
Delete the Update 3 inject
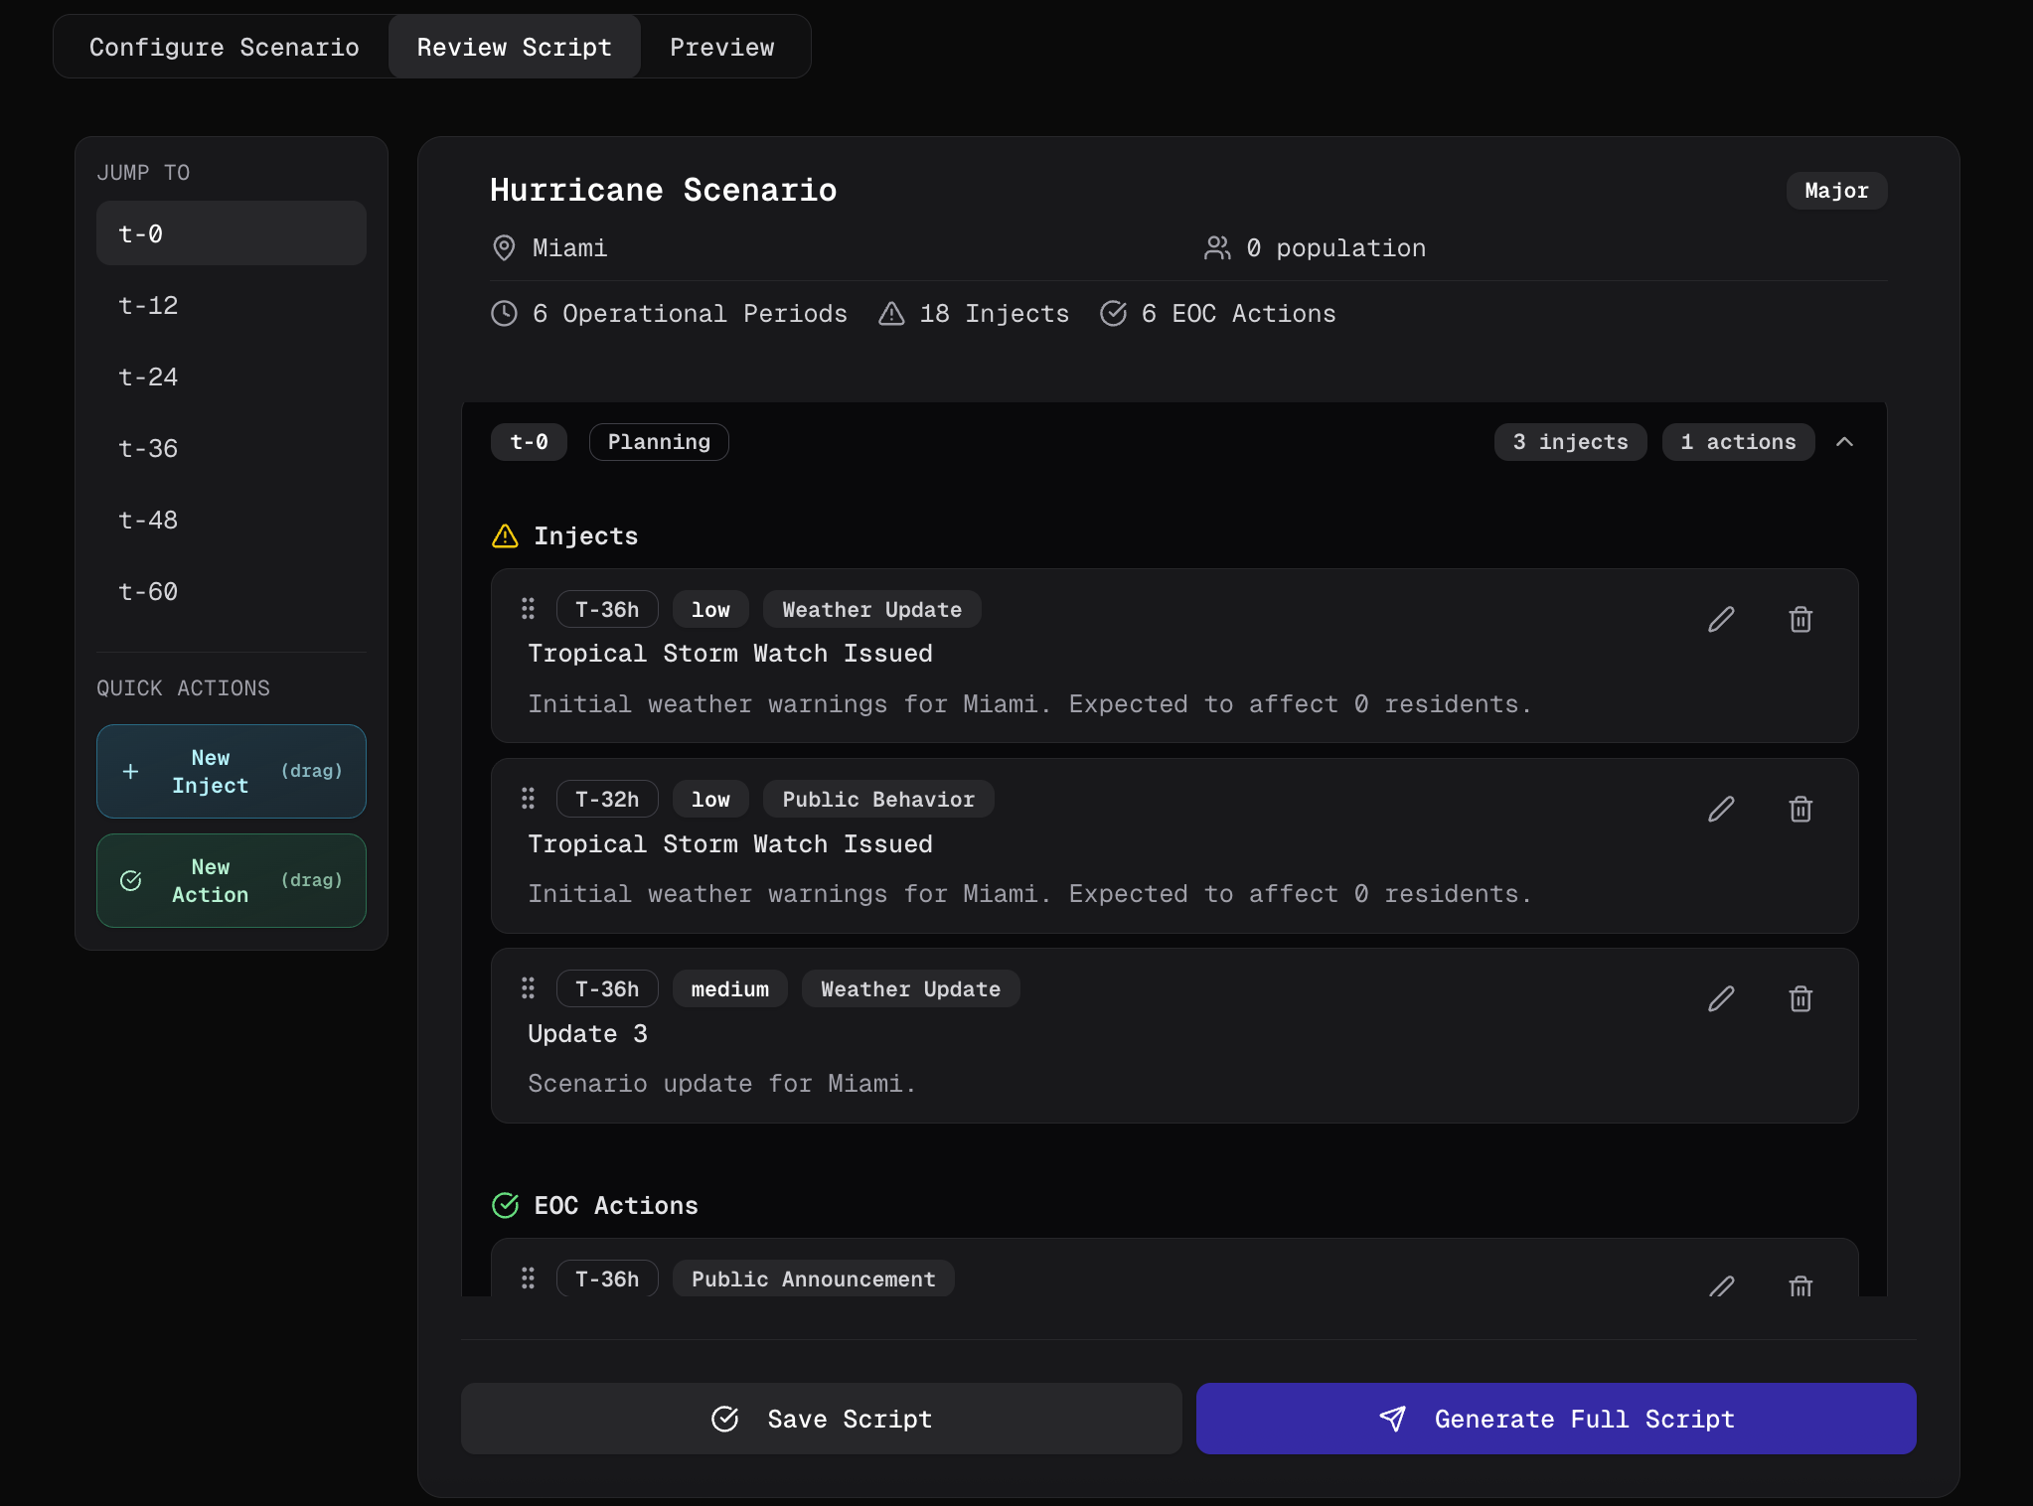click(1800, 999)
